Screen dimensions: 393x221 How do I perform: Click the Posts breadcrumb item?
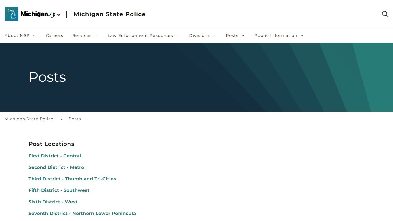(x=75, y=119)
